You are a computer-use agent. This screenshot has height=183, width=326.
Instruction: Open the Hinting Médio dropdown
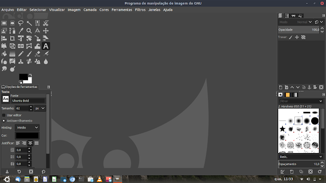(27, 128)
